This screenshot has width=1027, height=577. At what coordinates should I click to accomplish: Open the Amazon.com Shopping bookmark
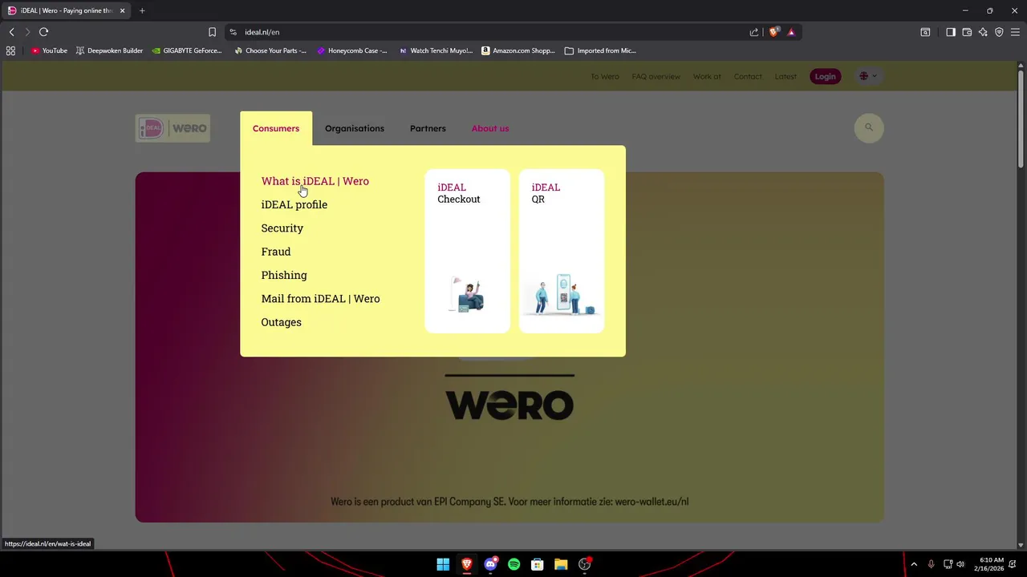tap(518, 50)
